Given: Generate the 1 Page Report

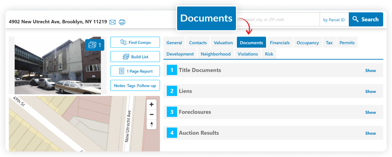Looking at the screenshot, I should point(135,71).
